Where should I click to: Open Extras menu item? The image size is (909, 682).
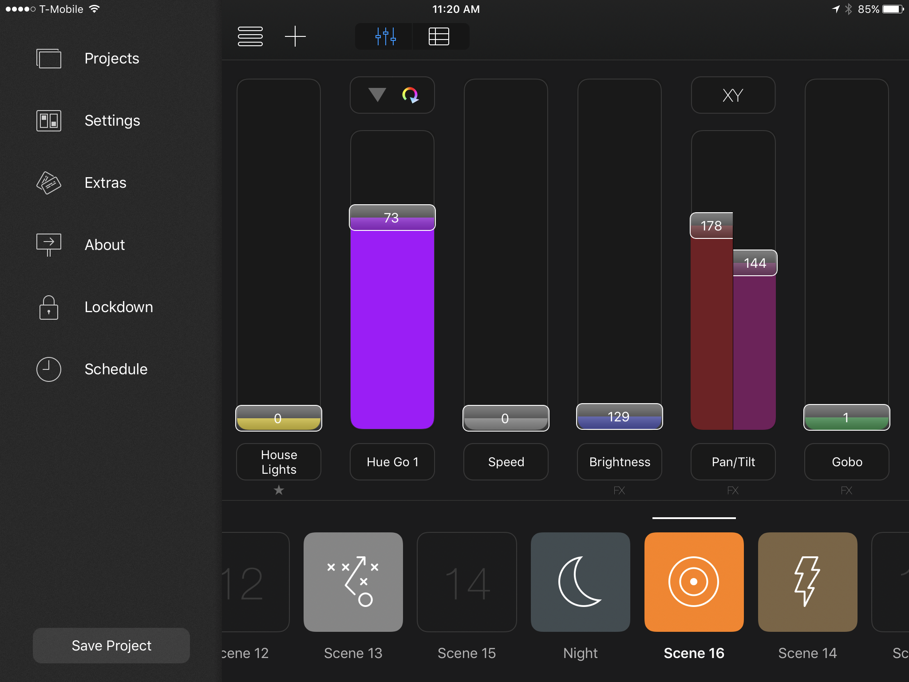click(106, 183)
